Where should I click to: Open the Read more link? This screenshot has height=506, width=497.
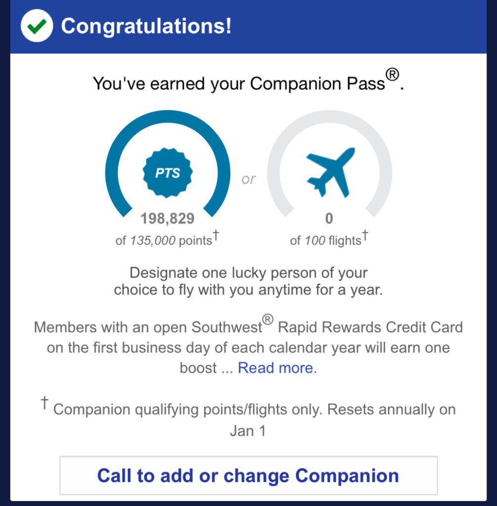tap(275, 368)
